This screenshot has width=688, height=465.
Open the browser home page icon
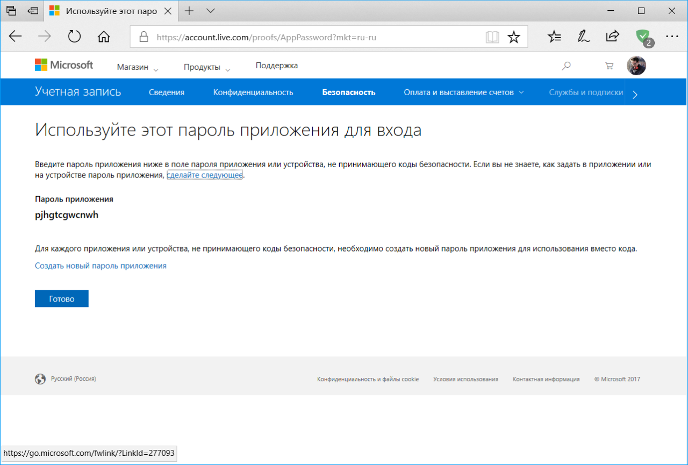click(x=104, y=37)
